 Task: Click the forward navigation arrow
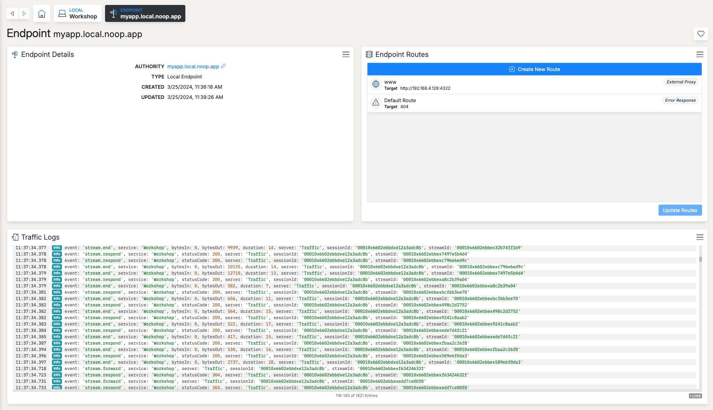tap(24, 13)
